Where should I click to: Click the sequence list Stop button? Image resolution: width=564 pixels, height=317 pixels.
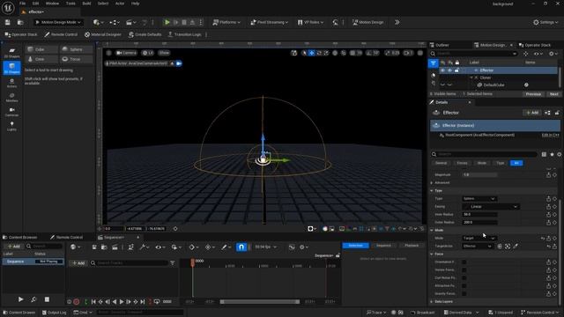pyautogui.click(x=47, y=299)
